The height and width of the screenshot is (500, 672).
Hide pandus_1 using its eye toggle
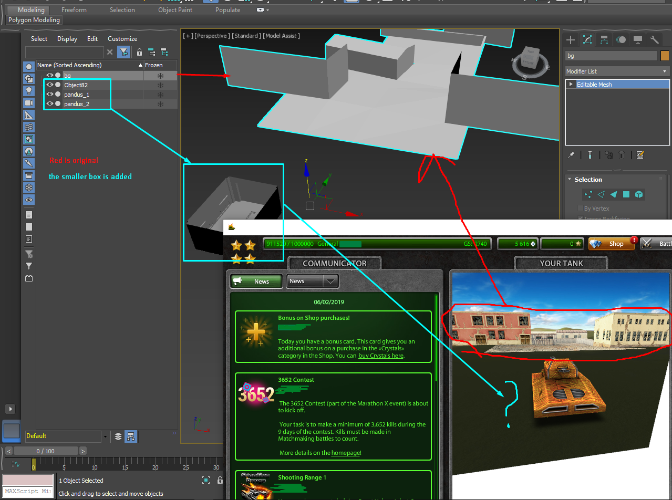[x=49, y=95]
